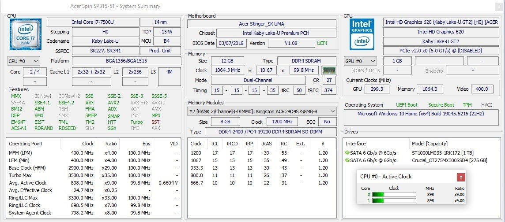Click the Core 0 clock progress bar

tap(394, 194)
